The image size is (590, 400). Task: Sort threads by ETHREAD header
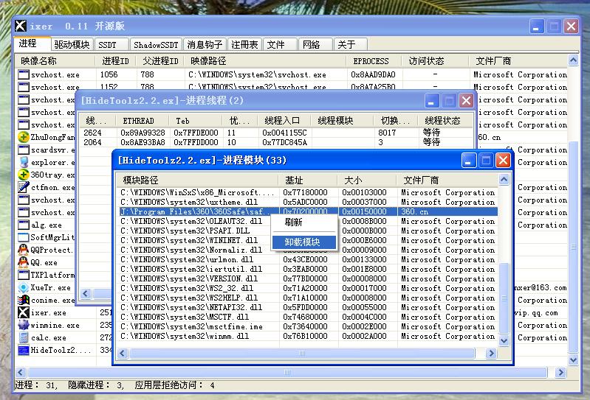[x=143, y=121]
